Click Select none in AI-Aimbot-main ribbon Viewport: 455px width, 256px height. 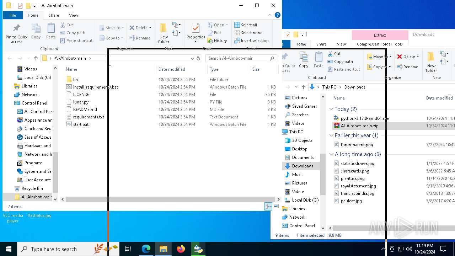click(248, 33)
